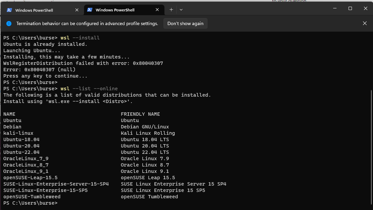Minimize the terminal window
373x210 pixels.
point(335,8)
